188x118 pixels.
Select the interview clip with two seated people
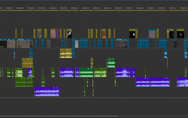122,43
